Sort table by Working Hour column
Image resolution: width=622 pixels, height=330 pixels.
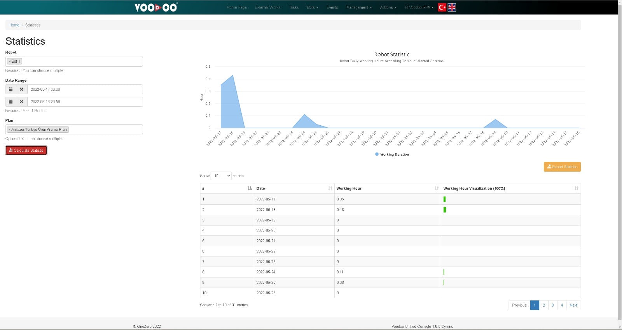tap(388, 188)
